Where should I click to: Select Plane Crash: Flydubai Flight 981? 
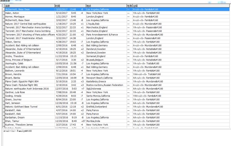point(22,85)
